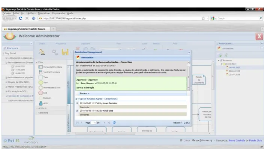Click the add annotation icon in Annotations panel
264x149 pixels.
click(x=220, y=55)
